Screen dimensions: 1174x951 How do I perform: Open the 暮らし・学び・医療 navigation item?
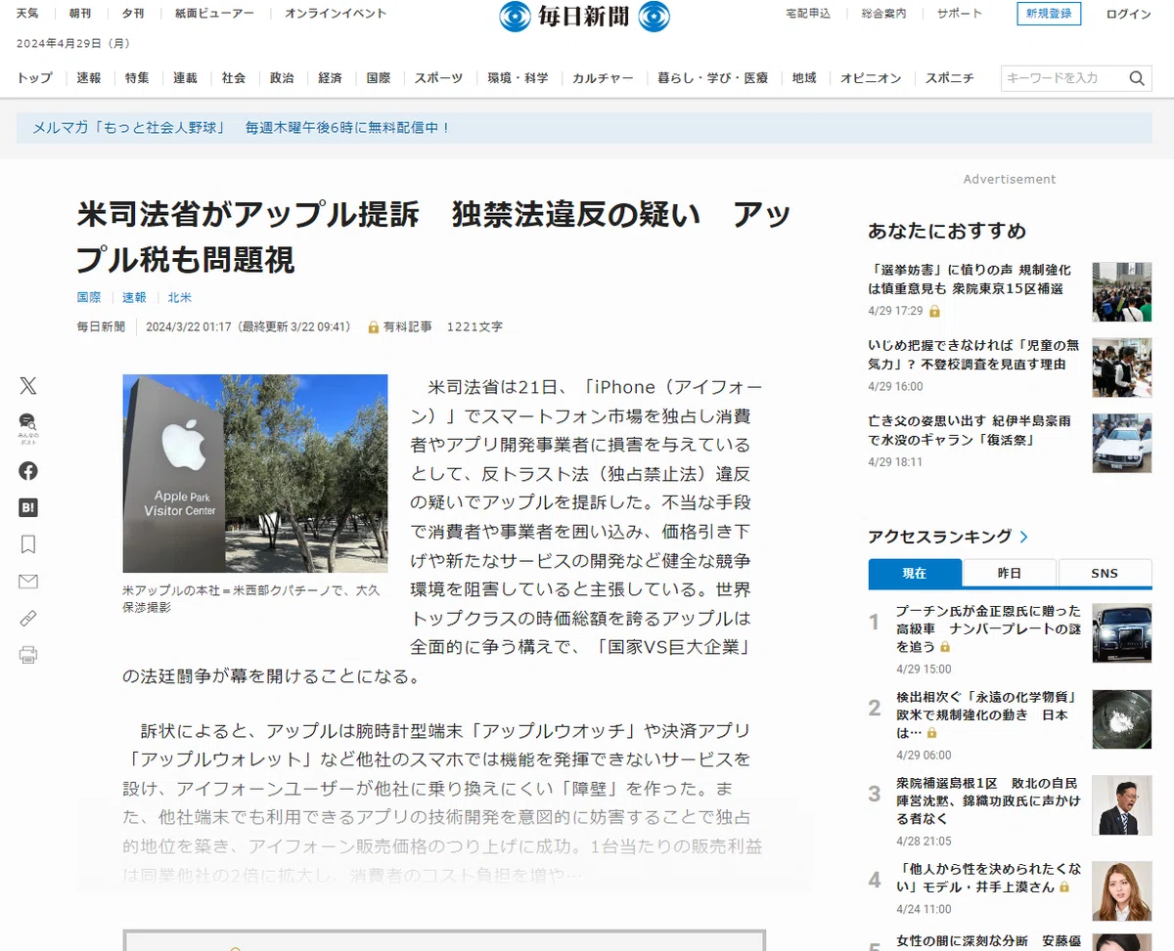coord(712,78)
